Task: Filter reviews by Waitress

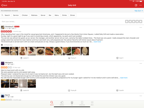Action: [34, 15]
